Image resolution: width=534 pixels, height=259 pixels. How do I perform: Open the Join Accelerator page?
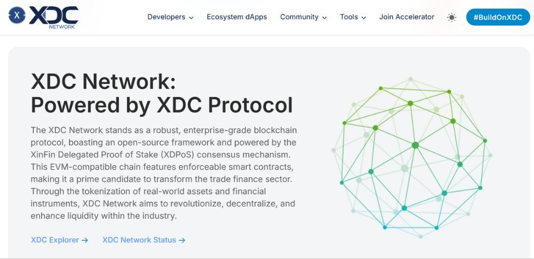pos(406,17)
